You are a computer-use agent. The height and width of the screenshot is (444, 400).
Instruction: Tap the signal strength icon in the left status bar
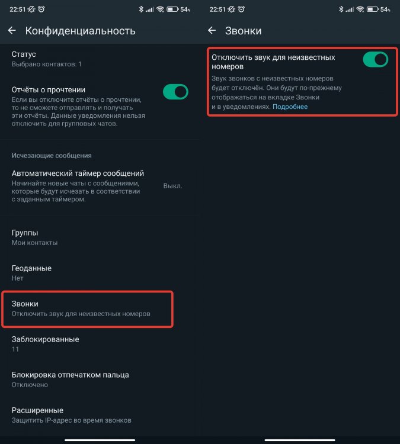click(150, 9)
